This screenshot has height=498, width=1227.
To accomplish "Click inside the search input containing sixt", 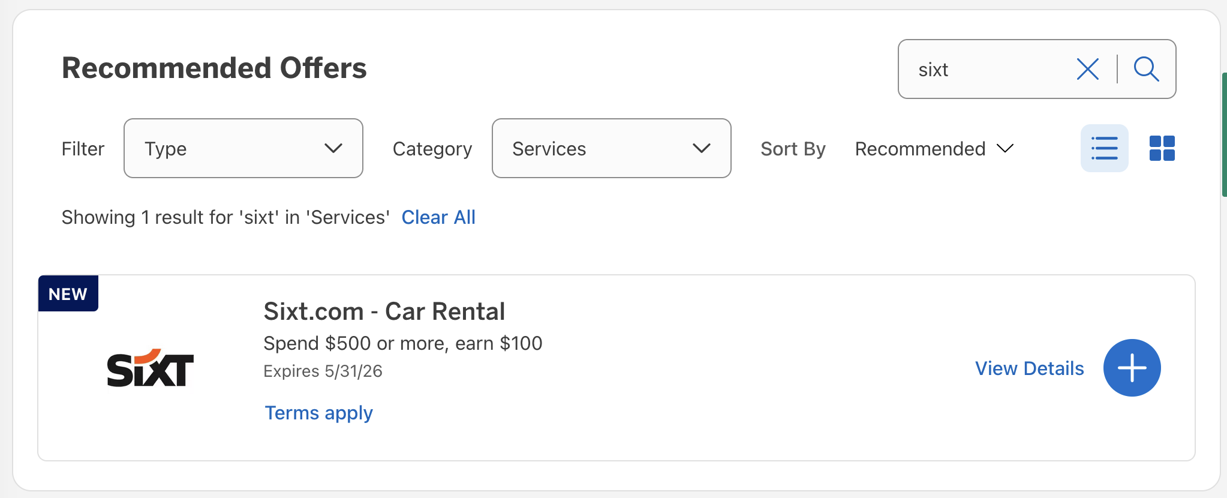I will coord(990,69).
